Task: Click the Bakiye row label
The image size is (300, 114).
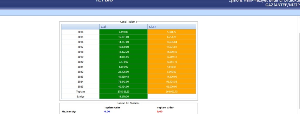Action: pos(80,97)
